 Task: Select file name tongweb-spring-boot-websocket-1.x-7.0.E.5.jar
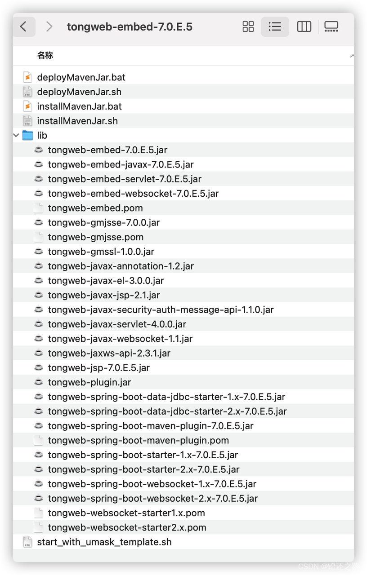152,484
